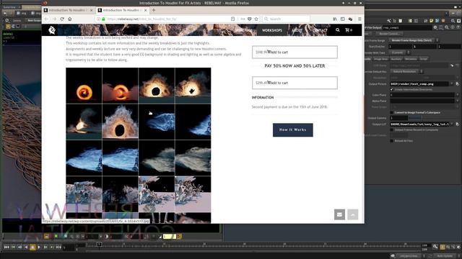Screen dimensions: 462x259
Task: Toggle reader view icon in address bar
Action: click(x=232, y=19)
